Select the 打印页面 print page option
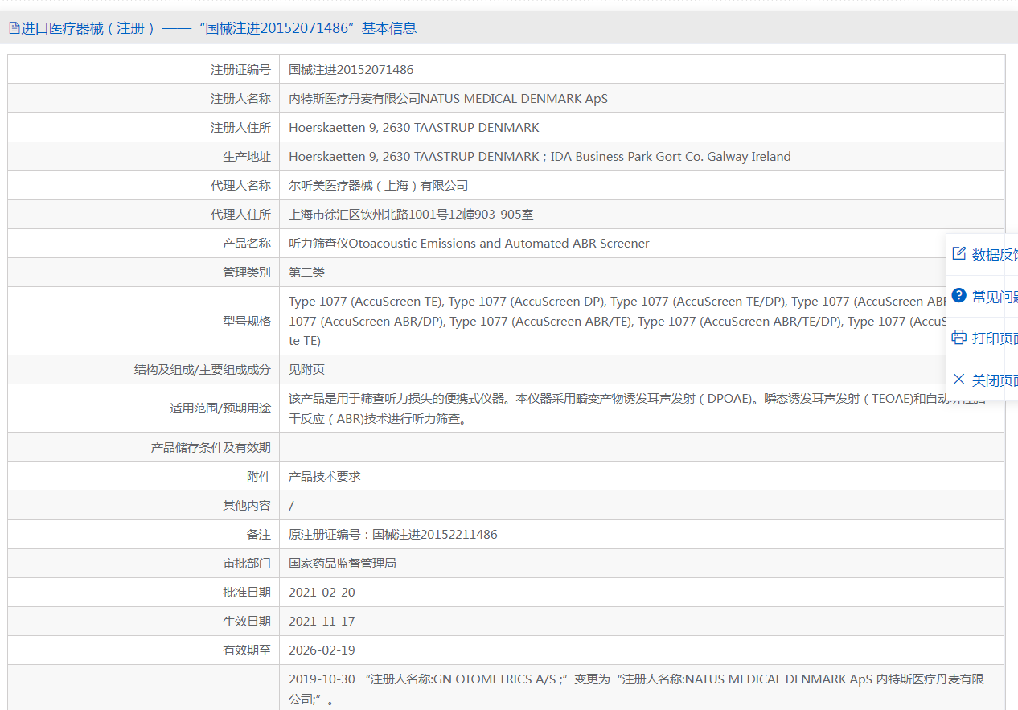This screenshot has width=1018, height=710. tap(995, 339)
